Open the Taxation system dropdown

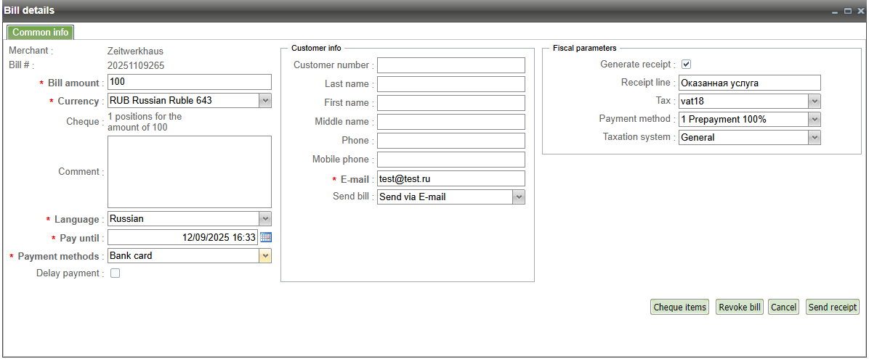point(815,138)
